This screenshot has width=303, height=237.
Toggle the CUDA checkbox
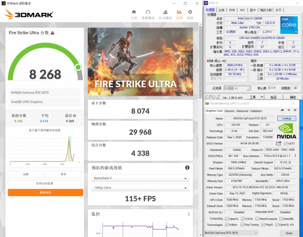pos(243,219)
